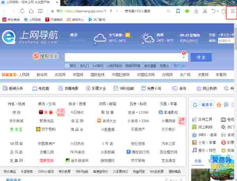Open the blue phone icon in toolbar
This screenshot has width=237, height=181.
[x=178, y=11]
